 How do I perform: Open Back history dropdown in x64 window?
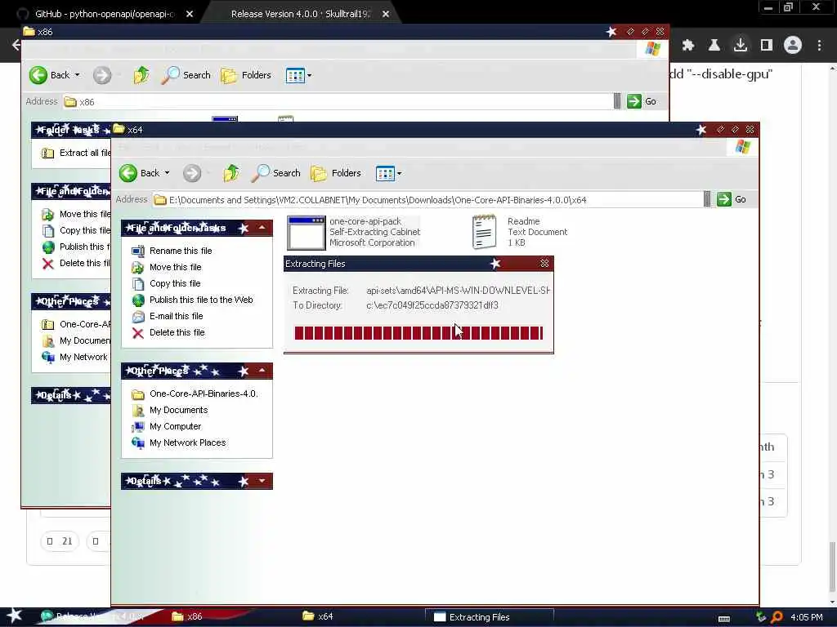[x=167, y=173]
